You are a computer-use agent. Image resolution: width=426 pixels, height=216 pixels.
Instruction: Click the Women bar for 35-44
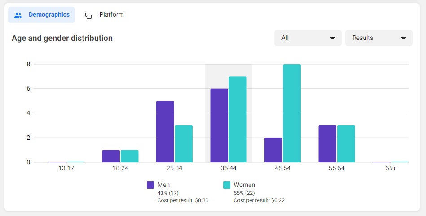tap(238, 119)
